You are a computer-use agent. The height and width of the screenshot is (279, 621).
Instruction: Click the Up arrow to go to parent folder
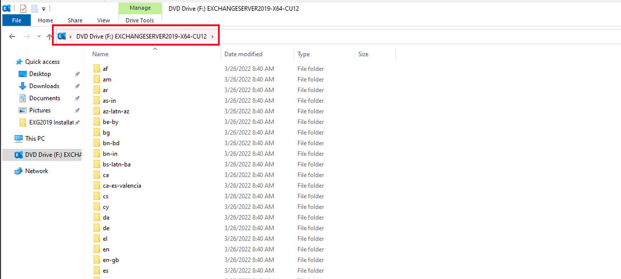[49, 36]
